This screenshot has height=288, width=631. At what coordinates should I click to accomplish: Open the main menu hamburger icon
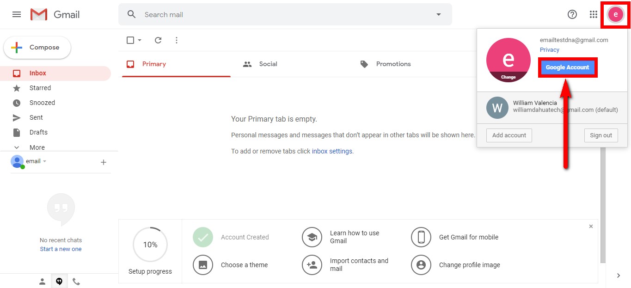17,14
